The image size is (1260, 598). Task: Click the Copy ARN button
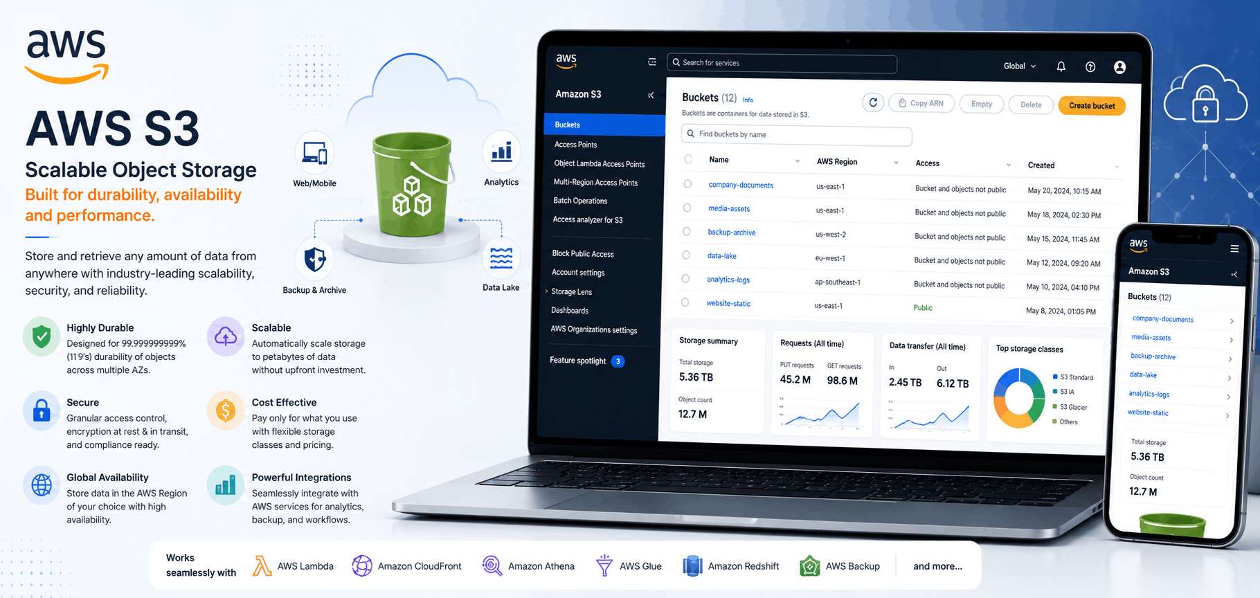pos(921,103)
